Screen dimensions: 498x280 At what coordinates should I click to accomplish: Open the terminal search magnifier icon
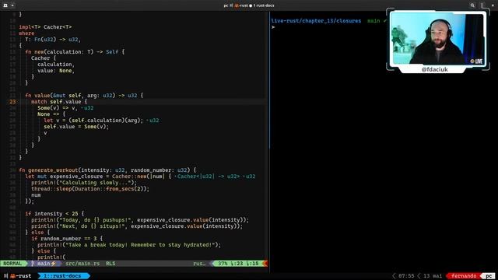pyautogui.click(x=472, y=5)
